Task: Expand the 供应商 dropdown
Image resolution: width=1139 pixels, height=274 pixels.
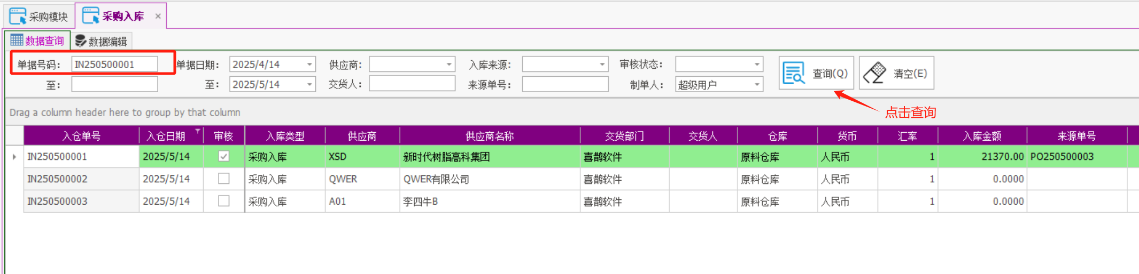Action: pos(449,65)
